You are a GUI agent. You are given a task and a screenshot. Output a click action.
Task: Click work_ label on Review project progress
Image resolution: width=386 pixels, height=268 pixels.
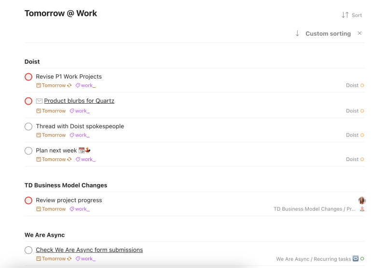80,209
